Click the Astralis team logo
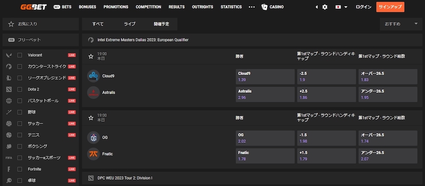 click(93, 92)
